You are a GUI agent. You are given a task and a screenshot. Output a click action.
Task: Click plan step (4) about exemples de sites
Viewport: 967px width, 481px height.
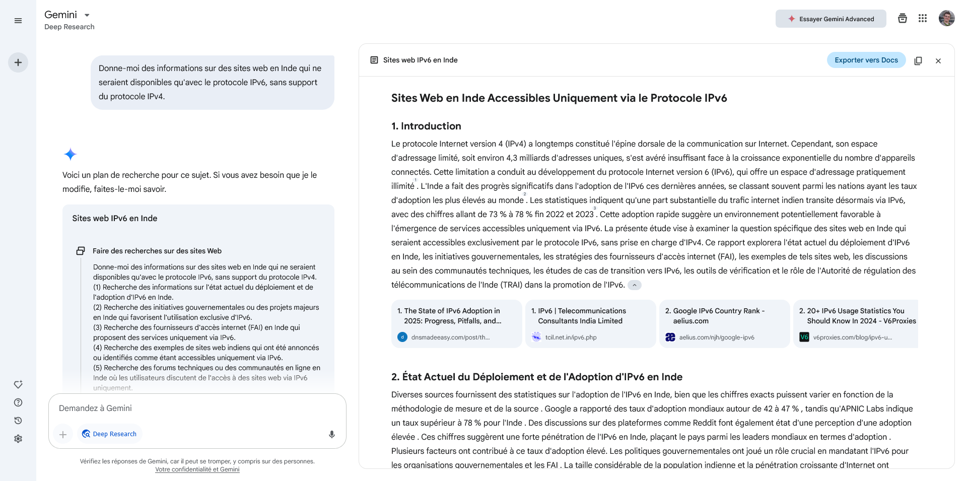[206, 353]
